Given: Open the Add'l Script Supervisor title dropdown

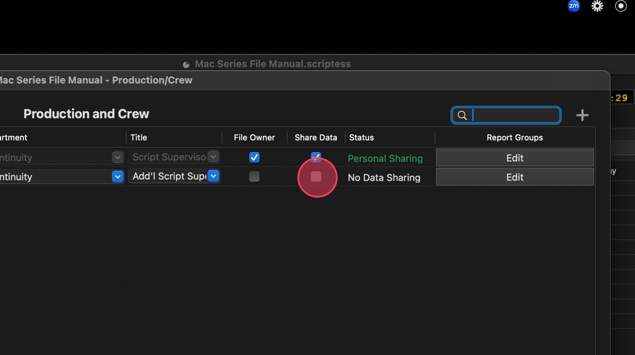Looking at the screenshot, I should click(x=213, y=176).
